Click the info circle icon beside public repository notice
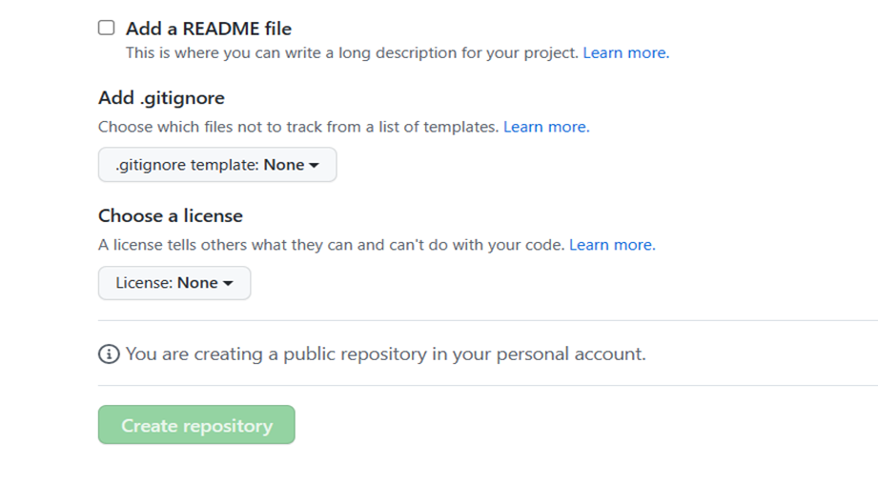Viewport: 878px width, 485px height. click(109, 354)
